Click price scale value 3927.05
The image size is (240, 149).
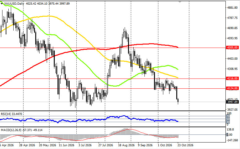233,110
